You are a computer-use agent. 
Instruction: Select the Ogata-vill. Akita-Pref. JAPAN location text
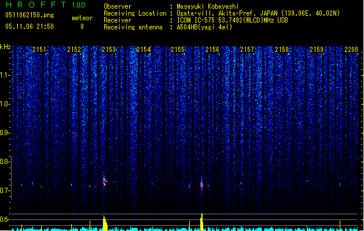[258, 13]
